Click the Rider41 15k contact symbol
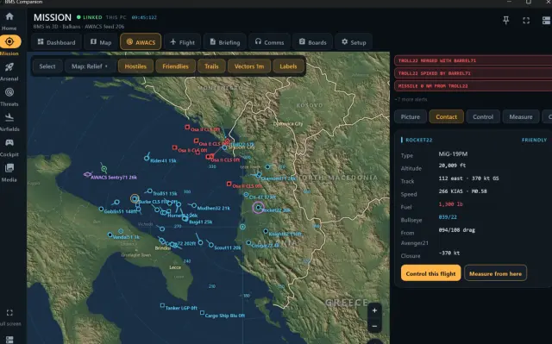The width and height of the screenshot is (552, 344). pyautogui.click(x=147, y=158)
